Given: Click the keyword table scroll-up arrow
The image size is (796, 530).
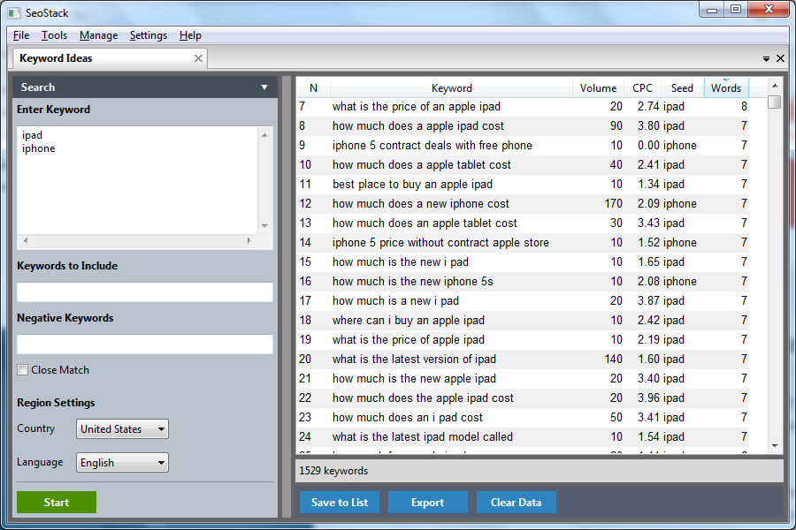Looking at the screenshot, I should click(x=775, y=87).
